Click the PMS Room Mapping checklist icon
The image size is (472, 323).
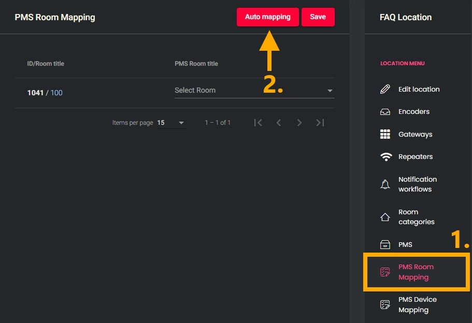(x=385, y=272)
